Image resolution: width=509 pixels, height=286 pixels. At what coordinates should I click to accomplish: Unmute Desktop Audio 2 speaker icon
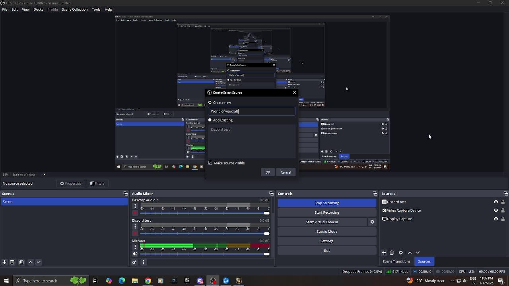135,213
